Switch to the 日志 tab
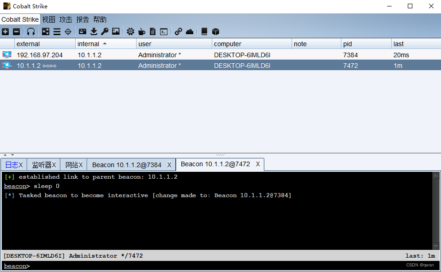The width and height of the screenshot is (441, 272). pyautogui.click(x=12, y=165)
